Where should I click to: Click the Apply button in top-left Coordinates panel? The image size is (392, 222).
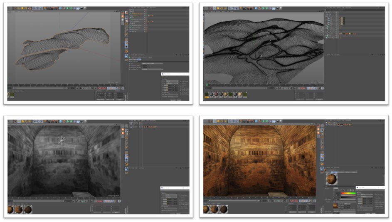click(120, 99)
